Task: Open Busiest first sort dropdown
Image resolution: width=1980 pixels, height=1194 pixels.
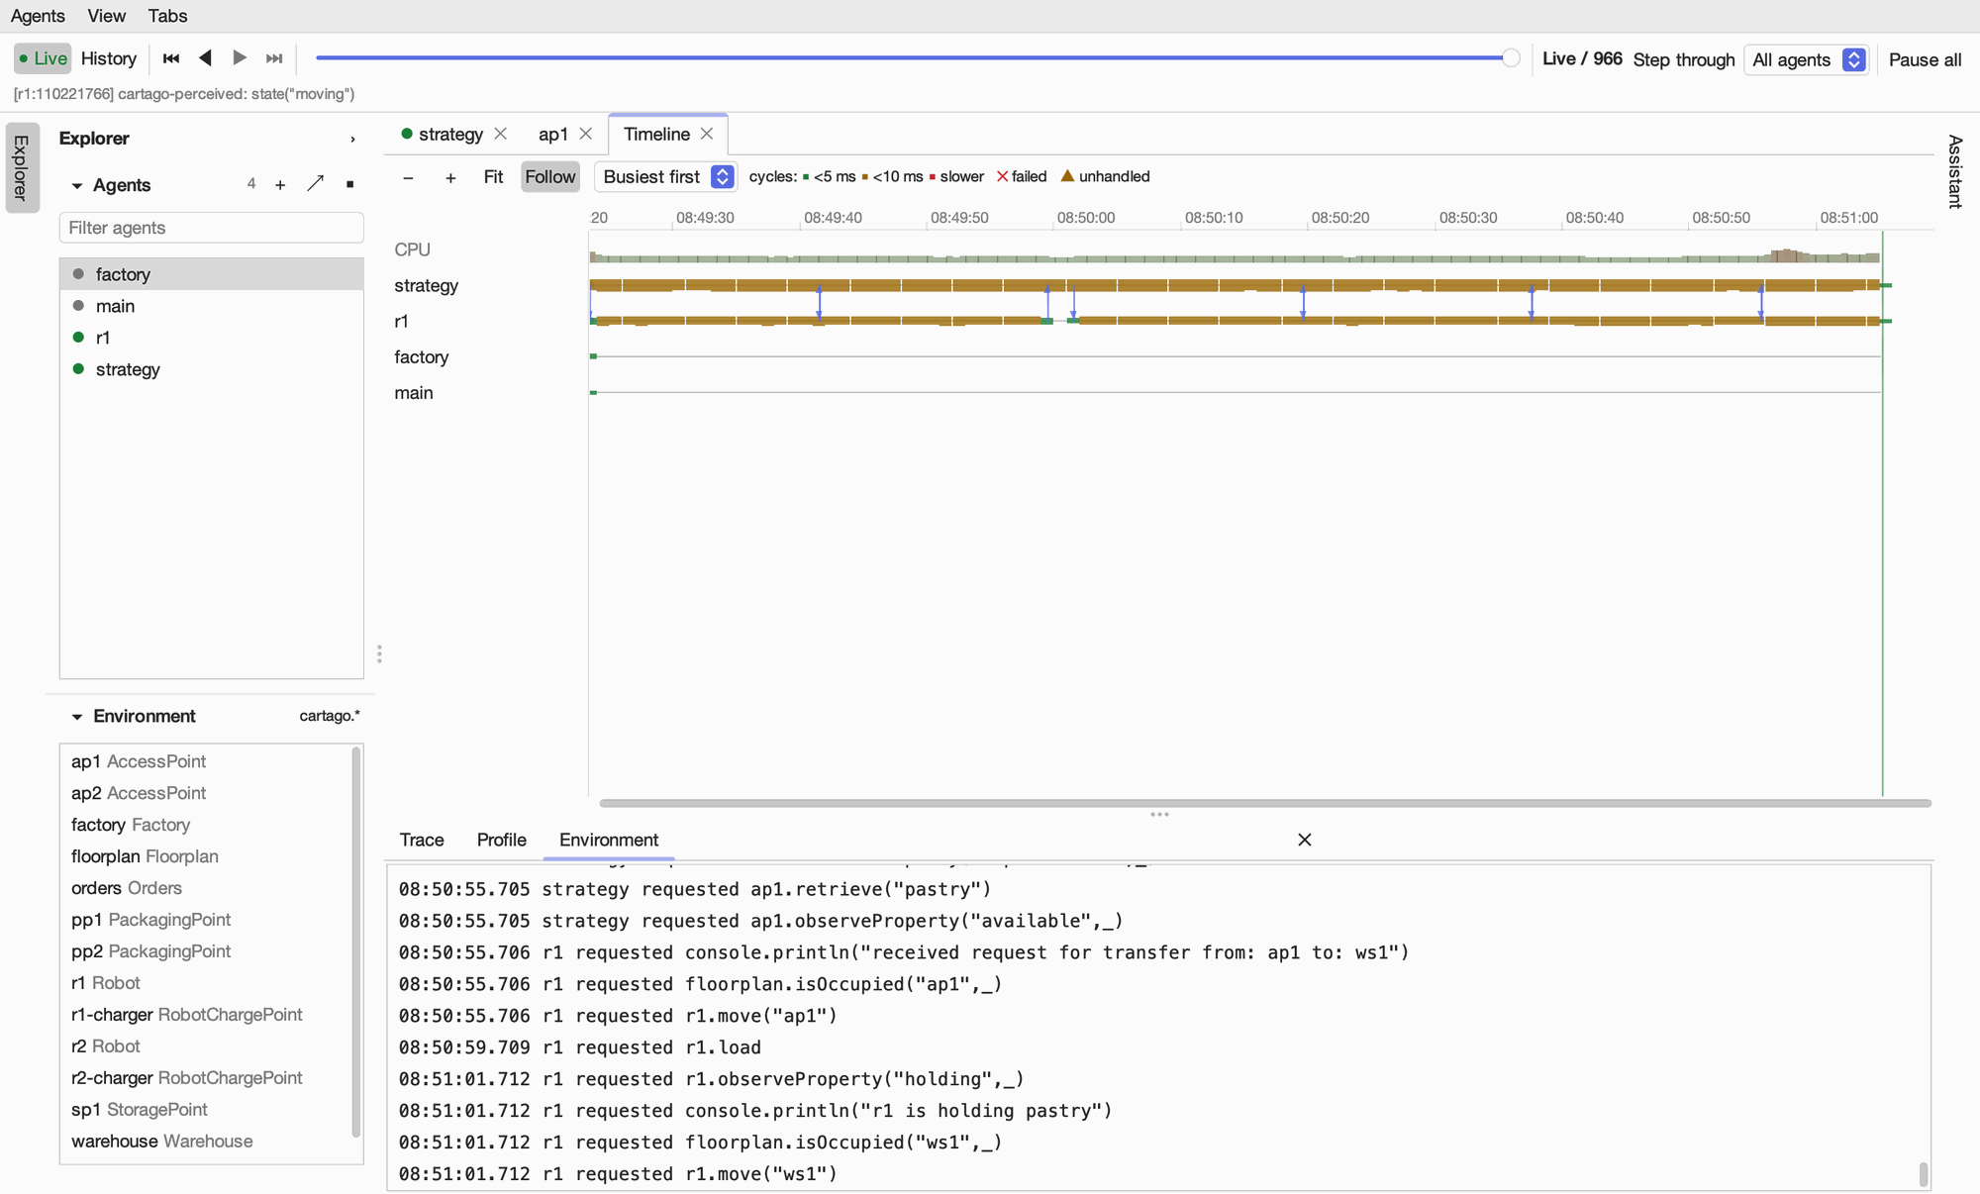Action: [x=666, y=177]
